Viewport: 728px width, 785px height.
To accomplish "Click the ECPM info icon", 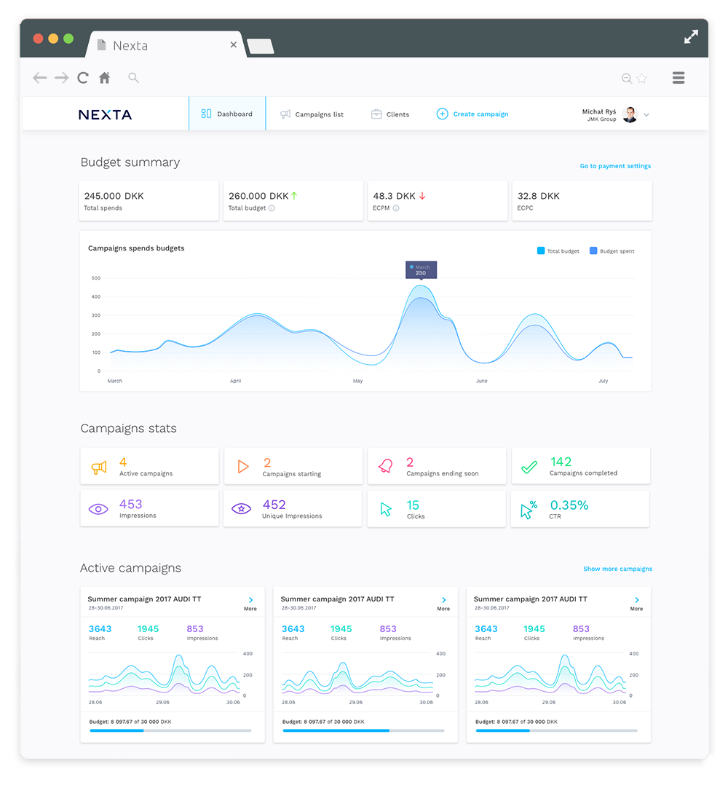I will pyautogui.click(x=396, y=208).
